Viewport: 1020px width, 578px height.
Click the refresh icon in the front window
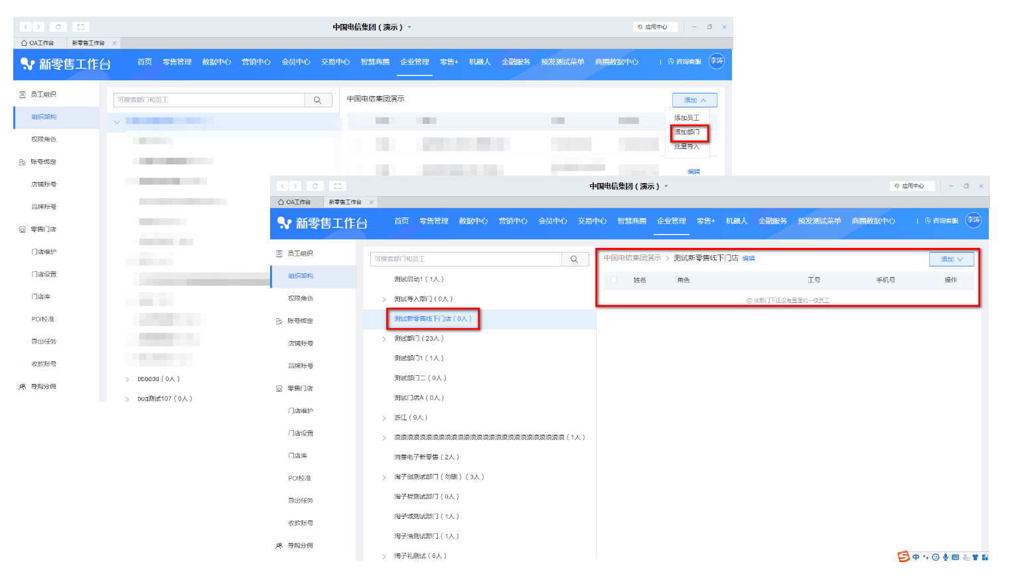point(315,186)
